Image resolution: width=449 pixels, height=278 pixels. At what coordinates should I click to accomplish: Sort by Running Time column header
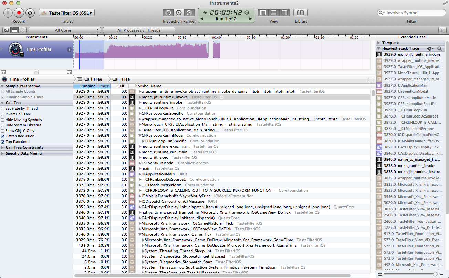coord(92,86)
